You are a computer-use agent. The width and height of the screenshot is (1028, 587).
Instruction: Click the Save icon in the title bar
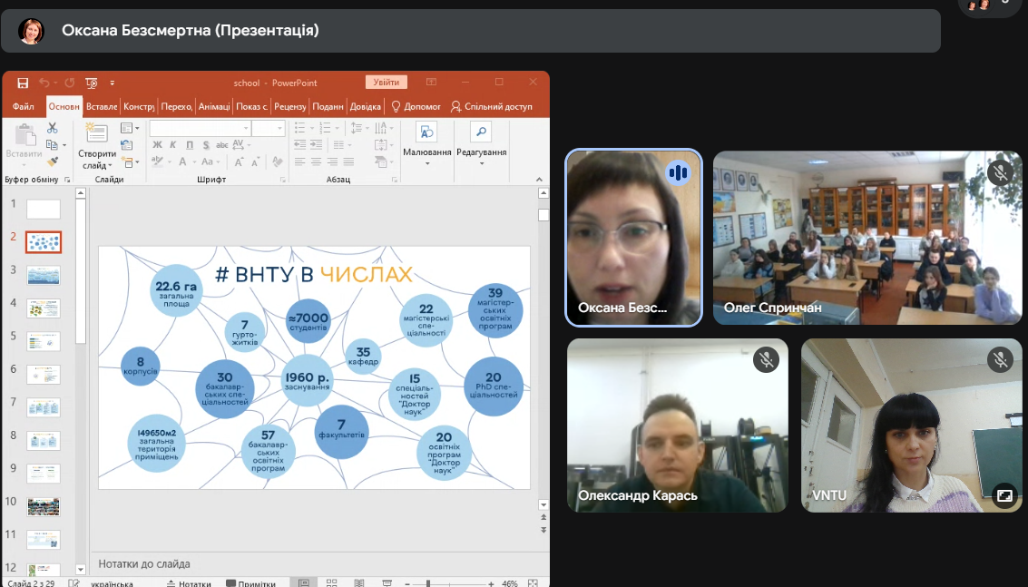(x=23, y=83)
